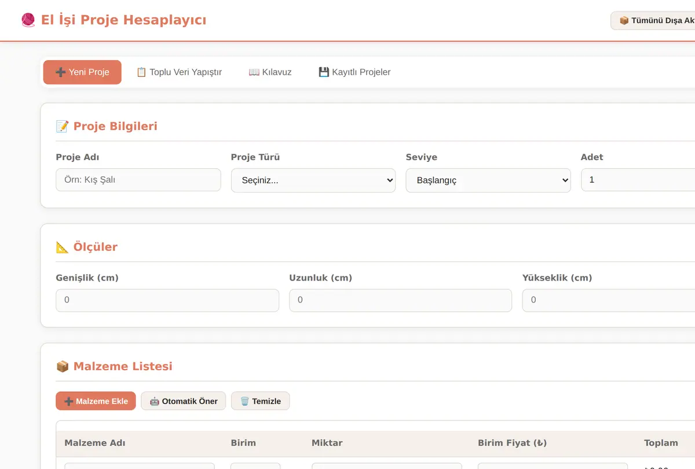
Task: Open the Seviye dropdown
Action: (x=488, y=180)
